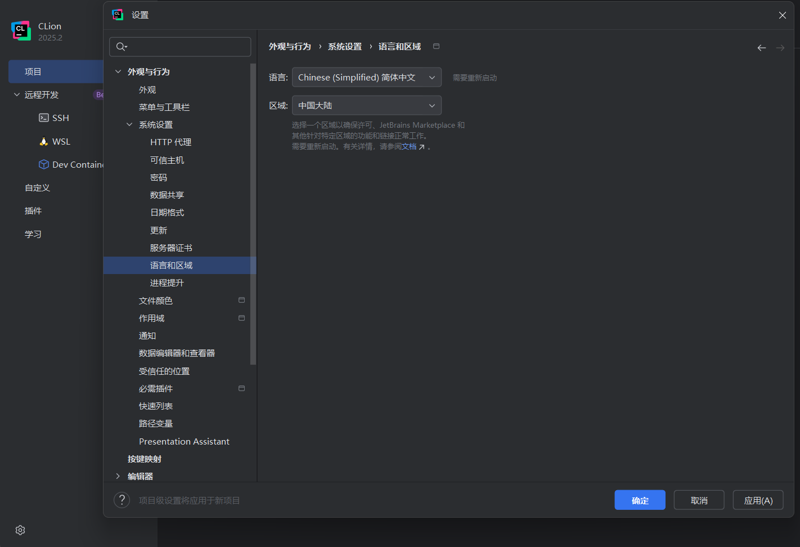Click the forward navigation arrow
Image resolution: width=800 pixels, height=547 pixels.
780,48
